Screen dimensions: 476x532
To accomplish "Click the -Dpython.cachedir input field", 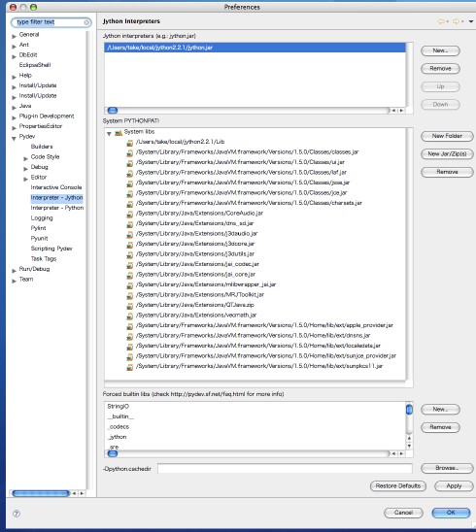I will click(285, 469).
